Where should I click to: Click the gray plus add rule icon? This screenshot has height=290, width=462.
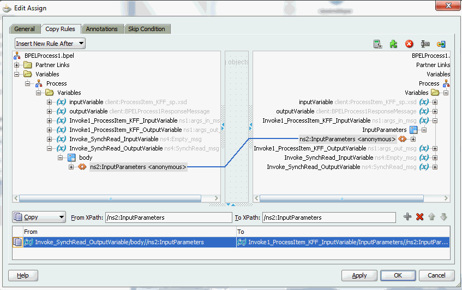pos(407,217)
